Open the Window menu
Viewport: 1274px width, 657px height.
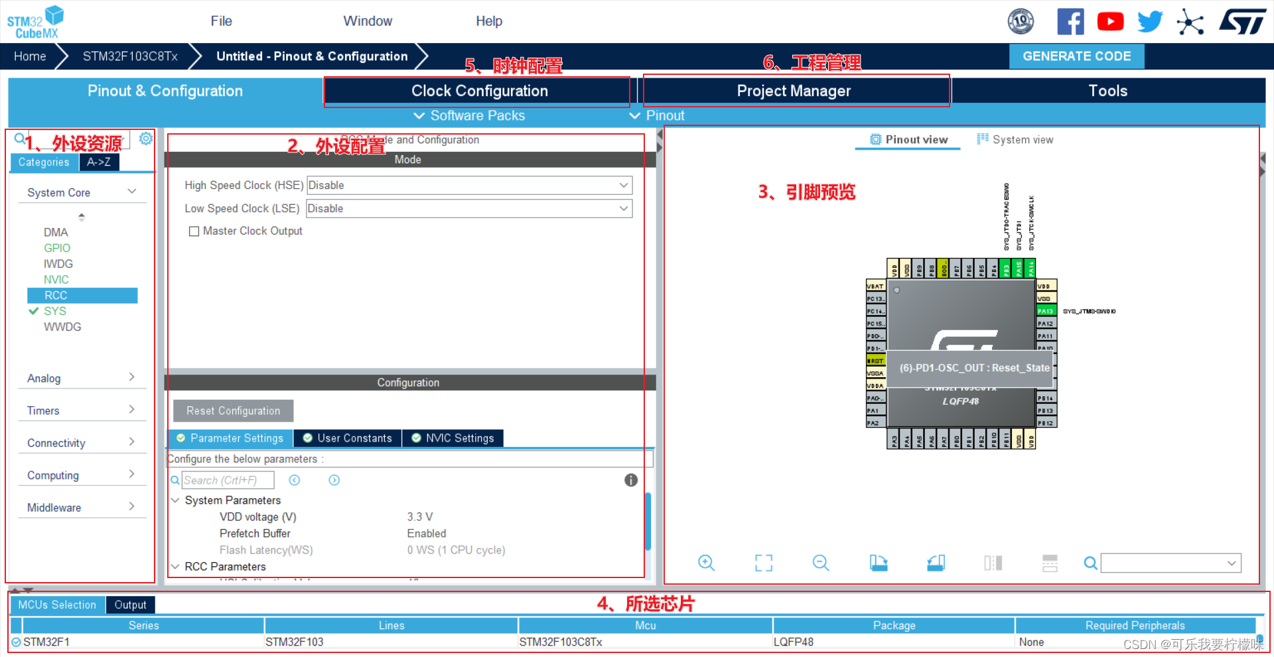368,21
